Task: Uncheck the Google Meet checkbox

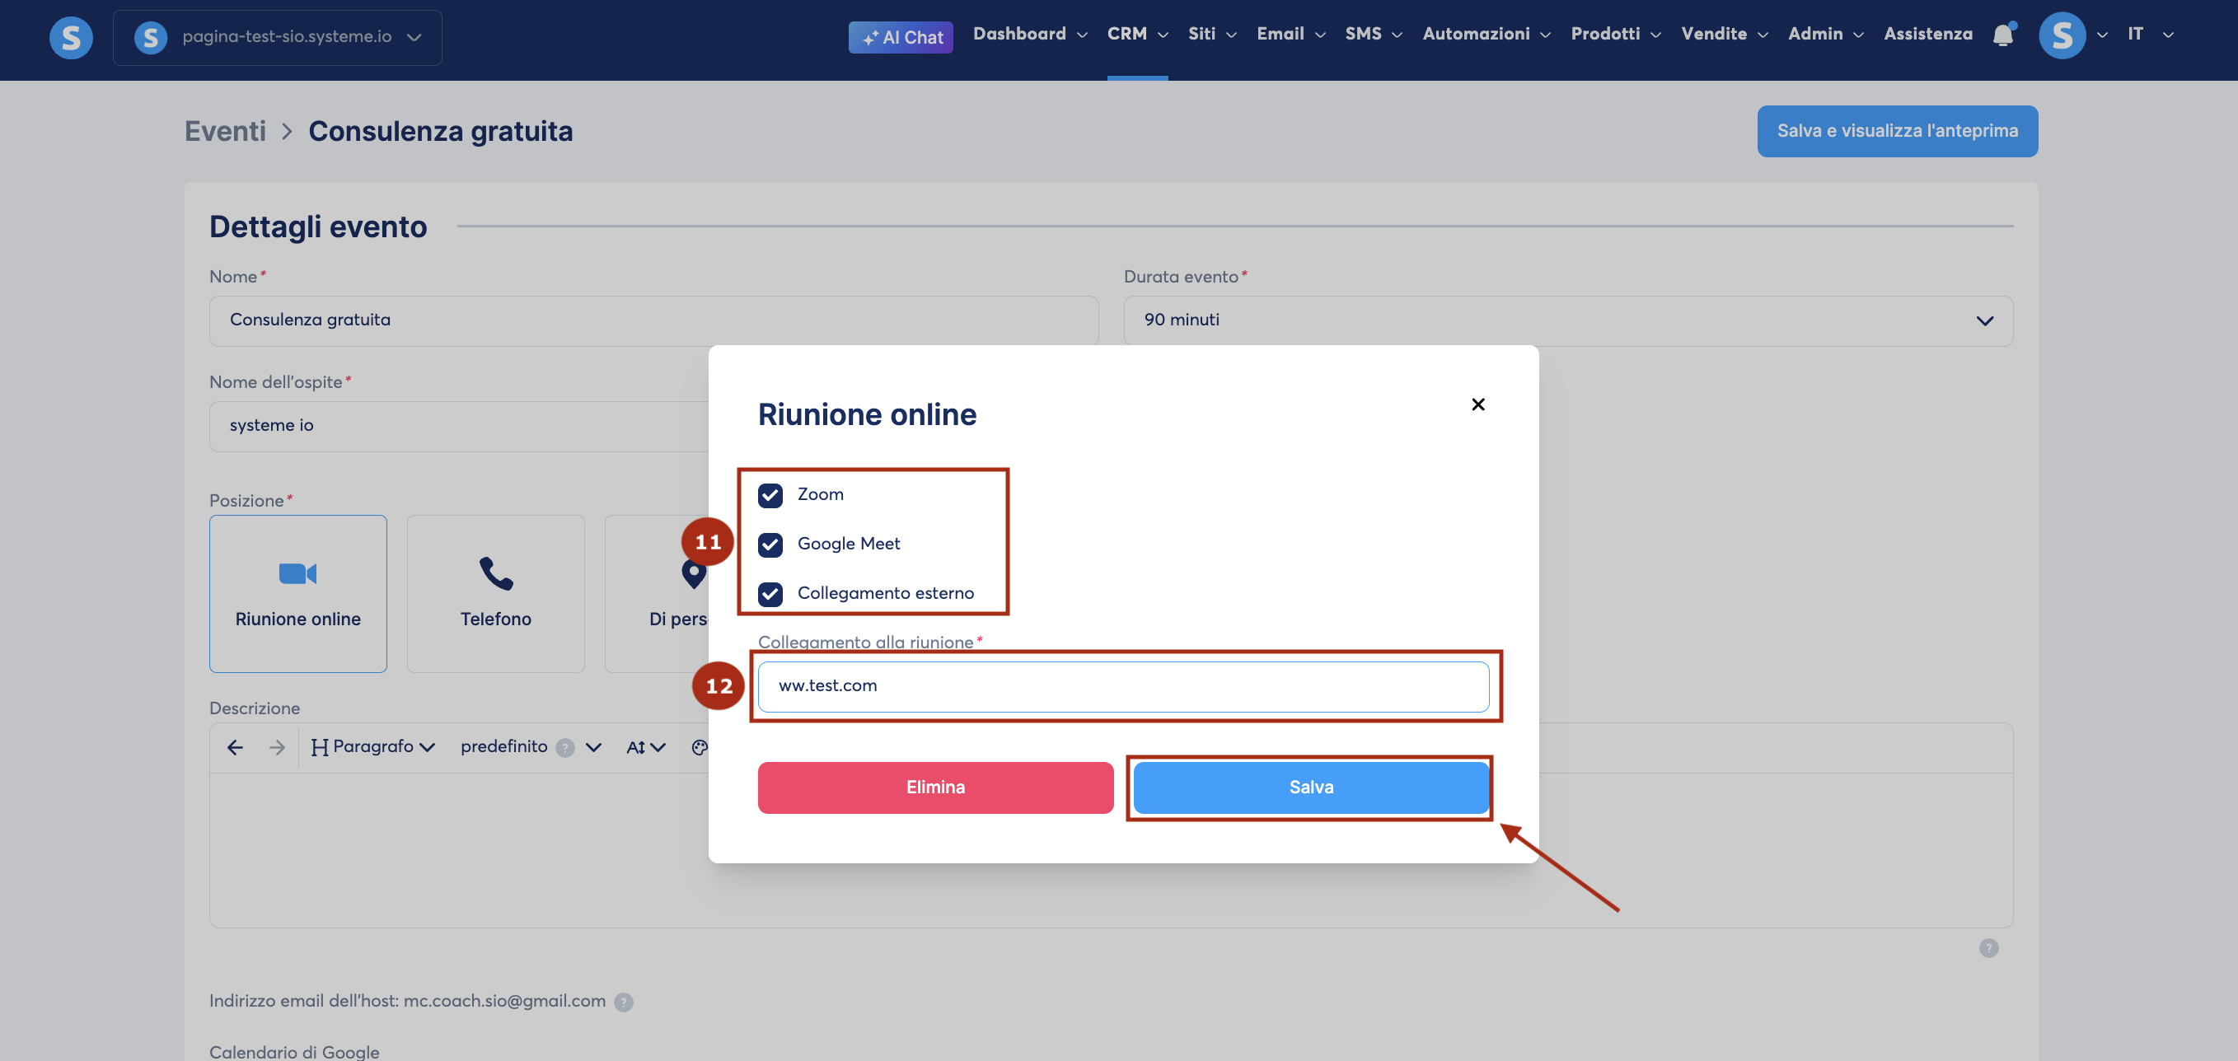Action: [770, 545]
